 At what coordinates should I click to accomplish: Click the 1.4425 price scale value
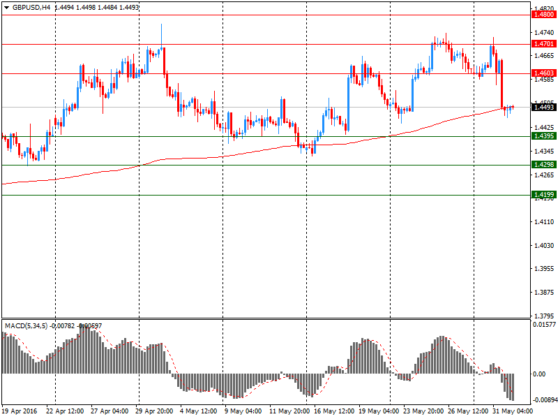tap(545, 128)
